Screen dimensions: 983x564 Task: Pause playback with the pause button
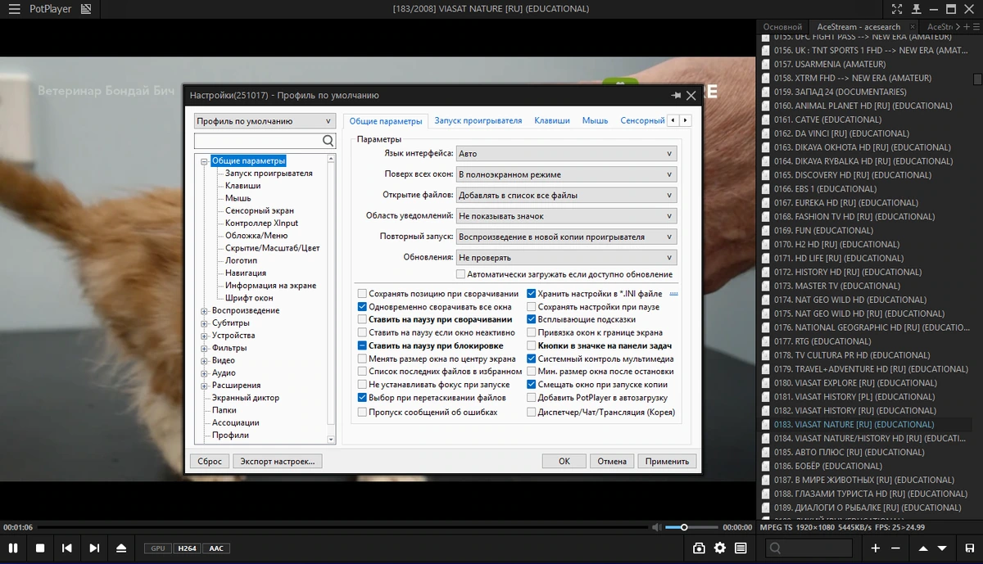point(13,548)
